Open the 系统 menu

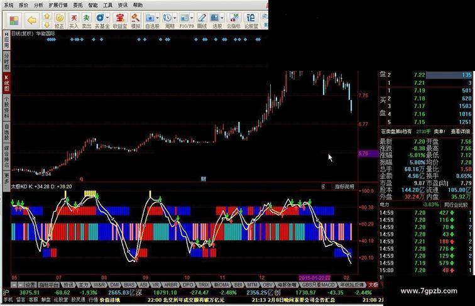(9, 5)
